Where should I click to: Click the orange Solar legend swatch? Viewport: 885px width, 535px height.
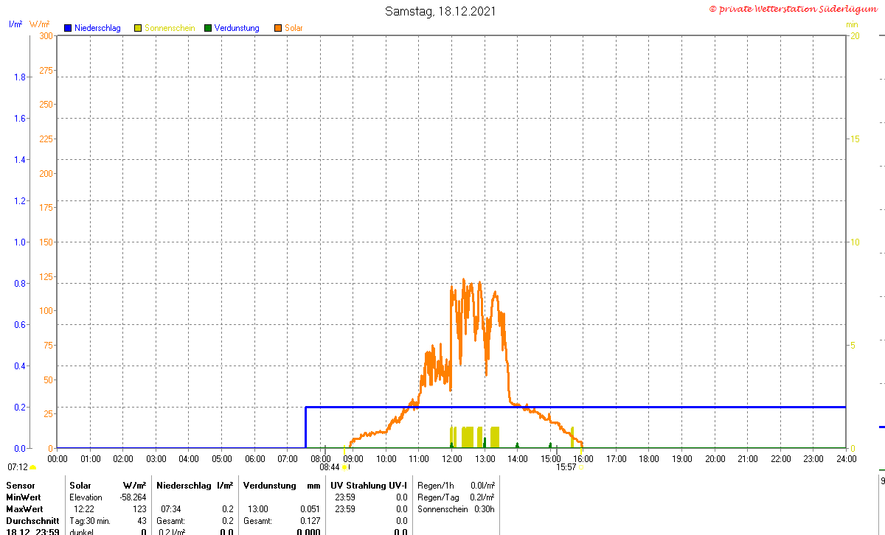tap(278, 28)
